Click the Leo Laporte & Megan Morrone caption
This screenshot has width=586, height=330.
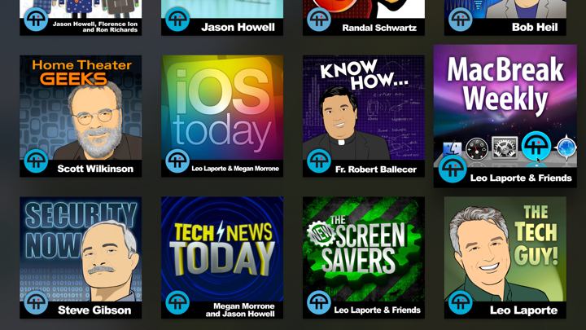click(235, 169)
